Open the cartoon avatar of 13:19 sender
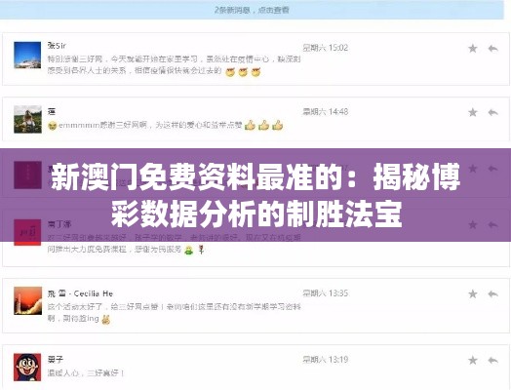The height and width of the screenshot is (390, 511). (27, 367)
